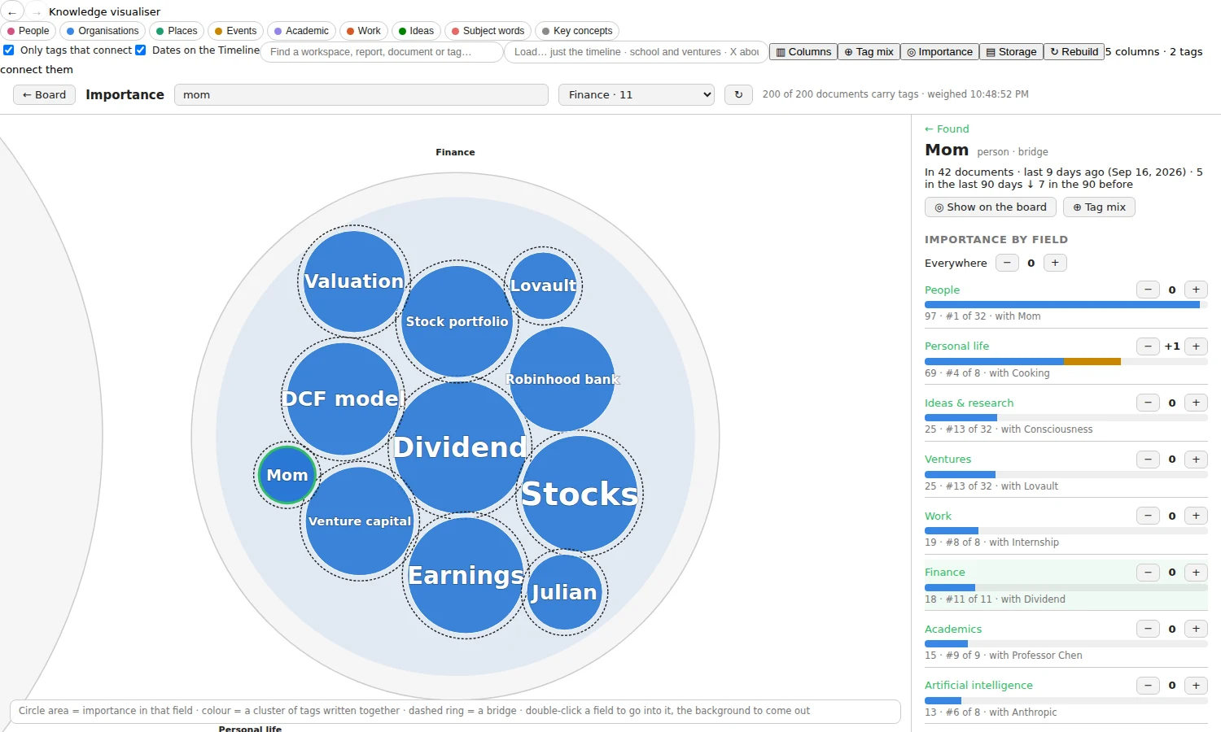Go forward with the right arrow button
The height and width of the screenshot is (732, 1221).
point(37,12)
